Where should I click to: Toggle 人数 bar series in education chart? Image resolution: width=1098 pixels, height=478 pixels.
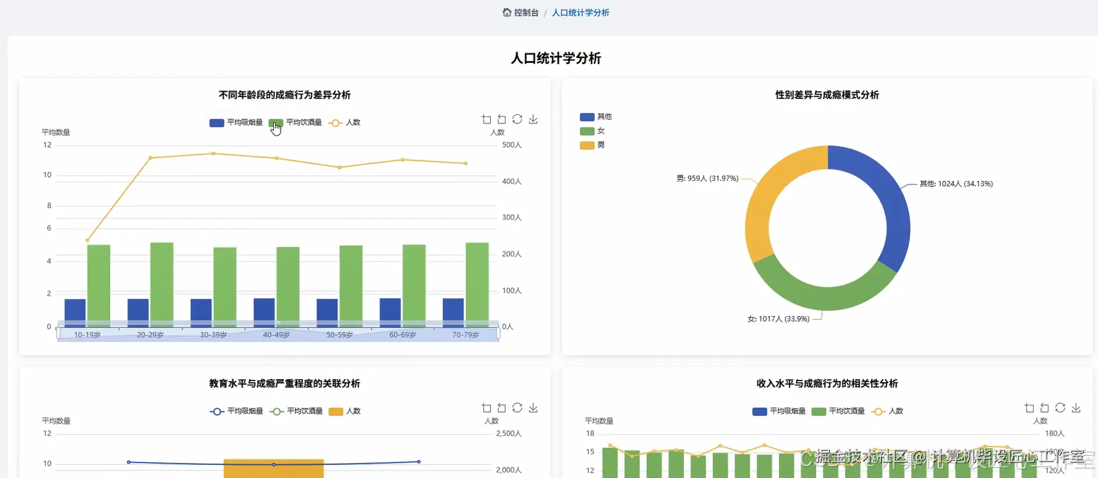344,411
